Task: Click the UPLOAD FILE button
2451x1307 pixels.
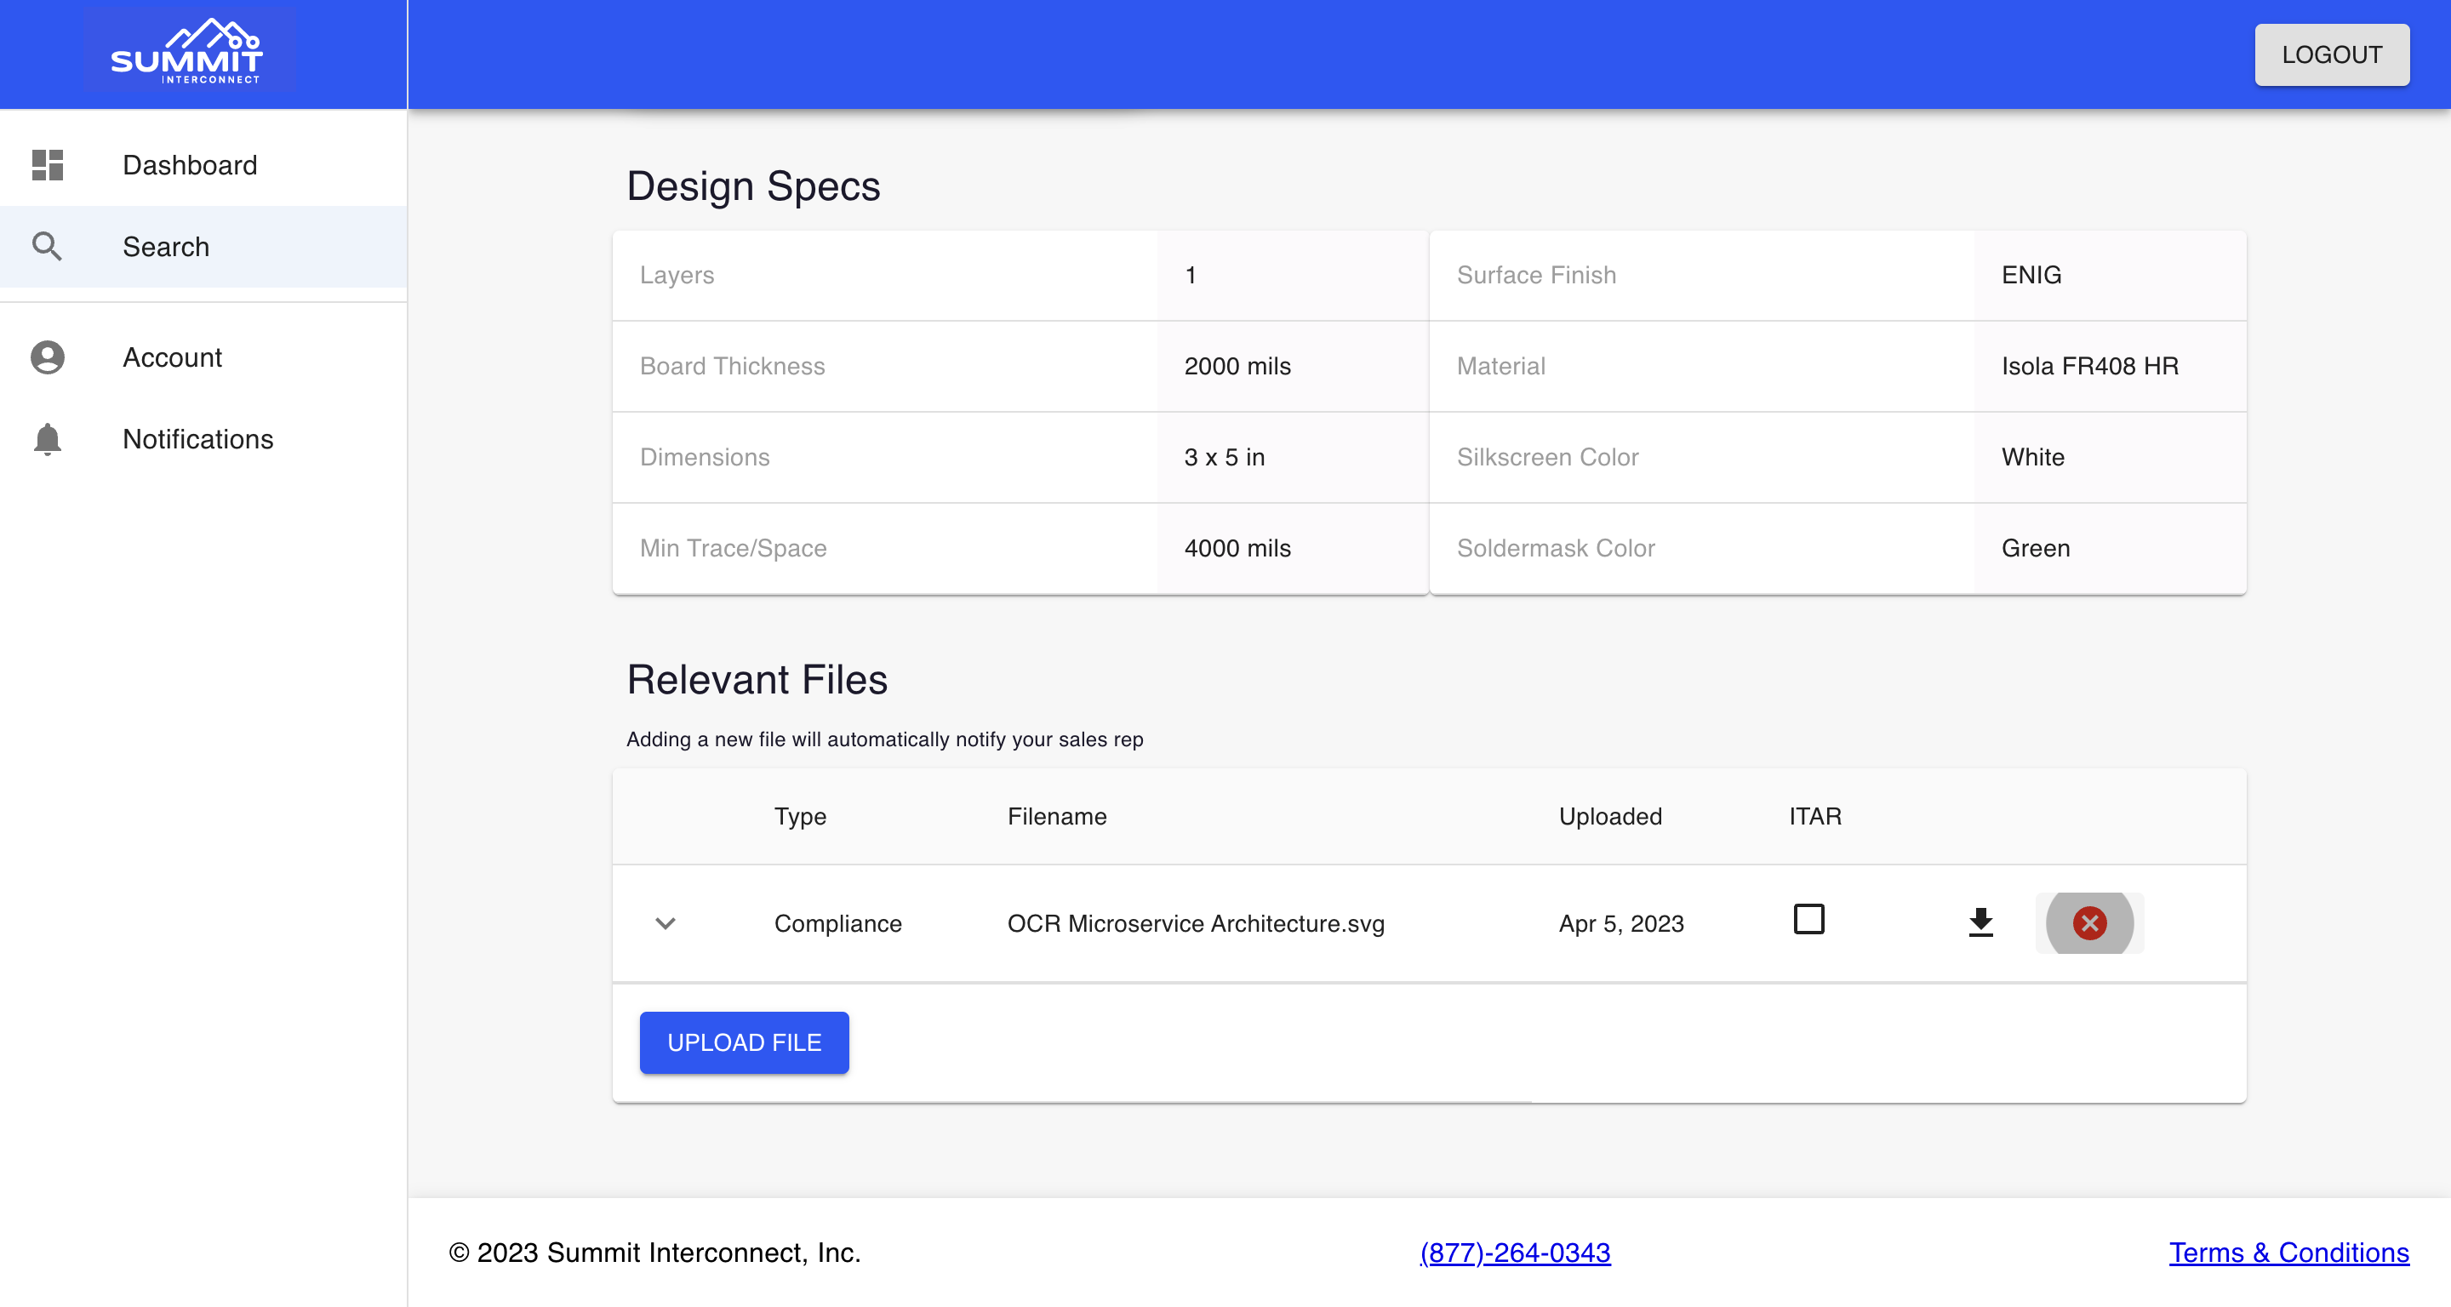Action: coord(744,1042)
